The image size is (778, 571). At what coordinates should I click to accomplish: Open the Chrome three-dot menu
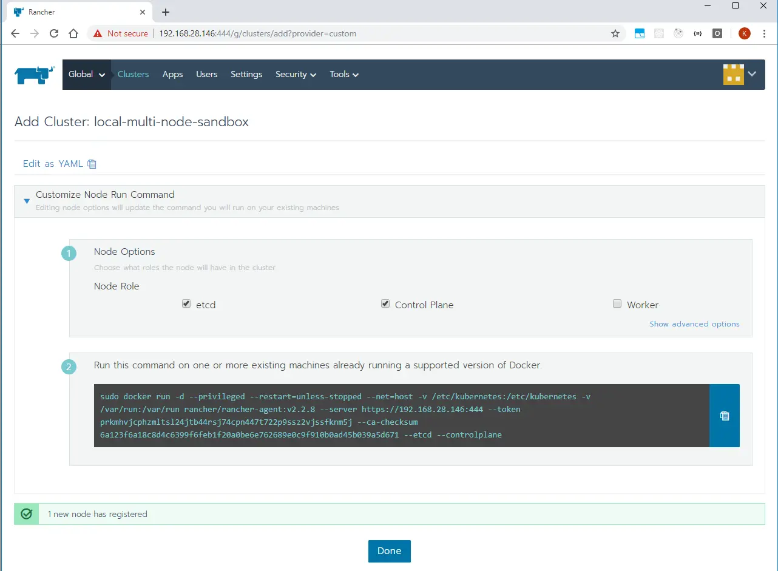point(764,34)
